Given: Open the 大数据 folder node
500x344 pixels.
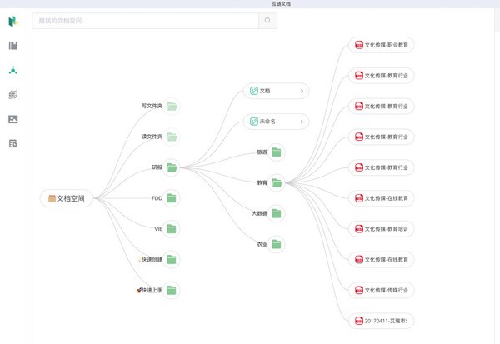Looking at the screenshot, I should point(277,213).
